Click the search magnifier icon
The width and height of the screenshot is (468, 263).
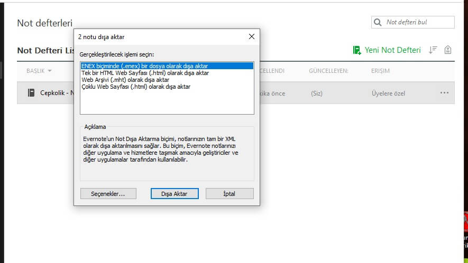[378, 22]
